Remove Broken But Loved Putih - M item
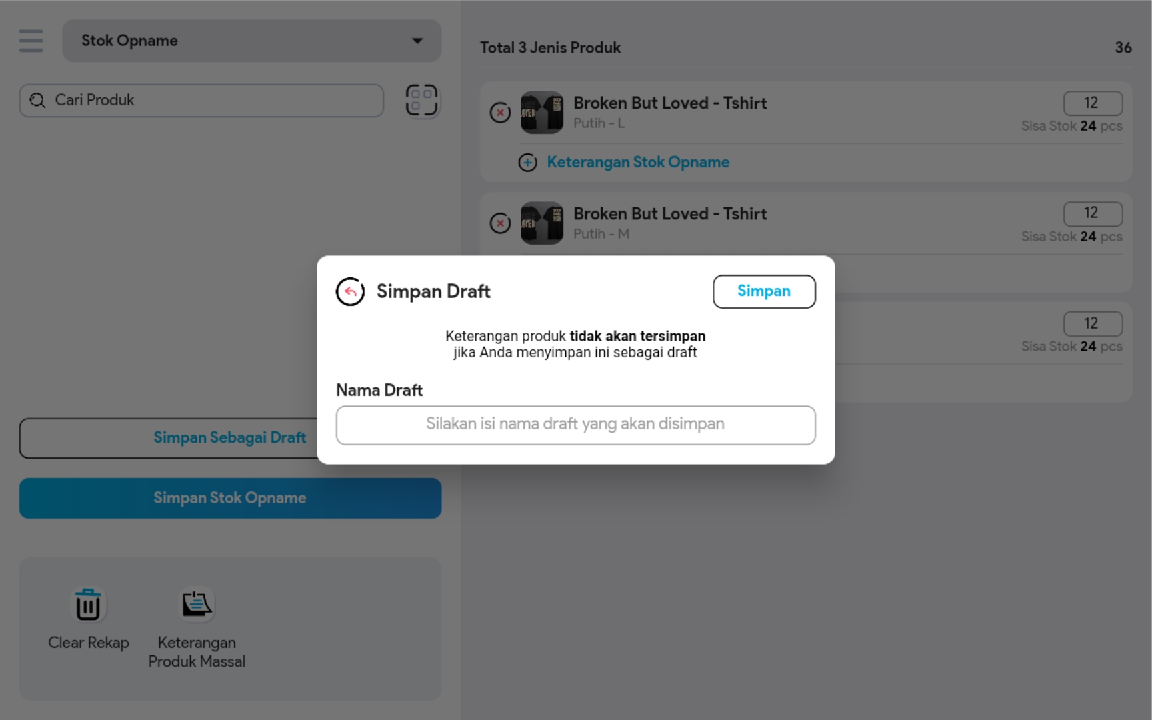 pyautogui.click(x=500, y=223)
